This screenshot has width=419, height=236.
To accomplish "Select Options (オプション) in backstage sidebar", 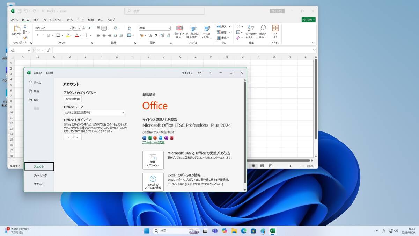I will 39,184.
